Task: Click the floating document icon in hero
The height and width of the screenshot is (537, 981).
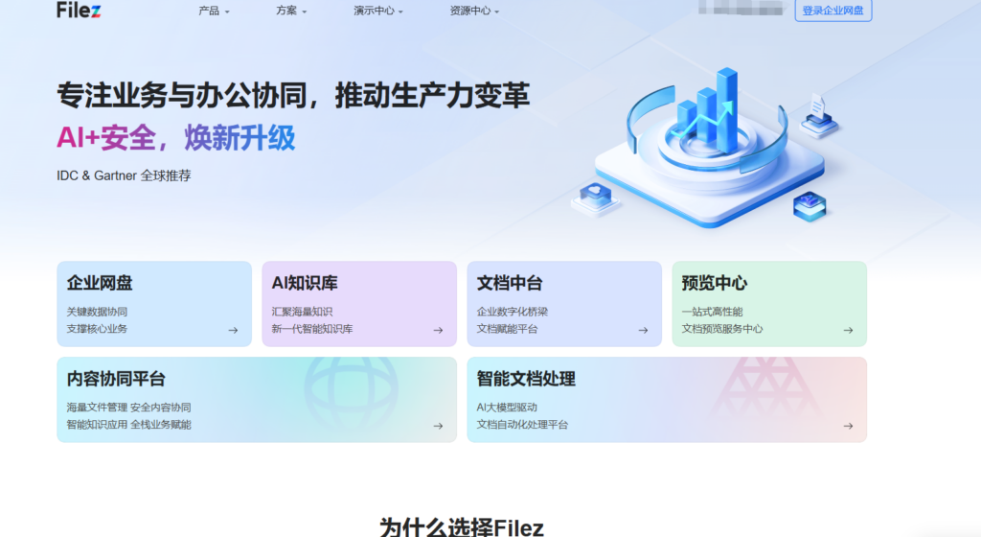Action: pyautogui.click(x=819, y=114)
